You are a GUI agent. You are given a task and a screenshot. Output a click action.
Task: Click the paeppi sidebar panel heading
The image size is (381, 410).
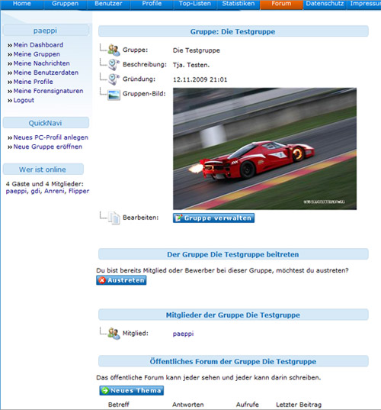(45, 31)
